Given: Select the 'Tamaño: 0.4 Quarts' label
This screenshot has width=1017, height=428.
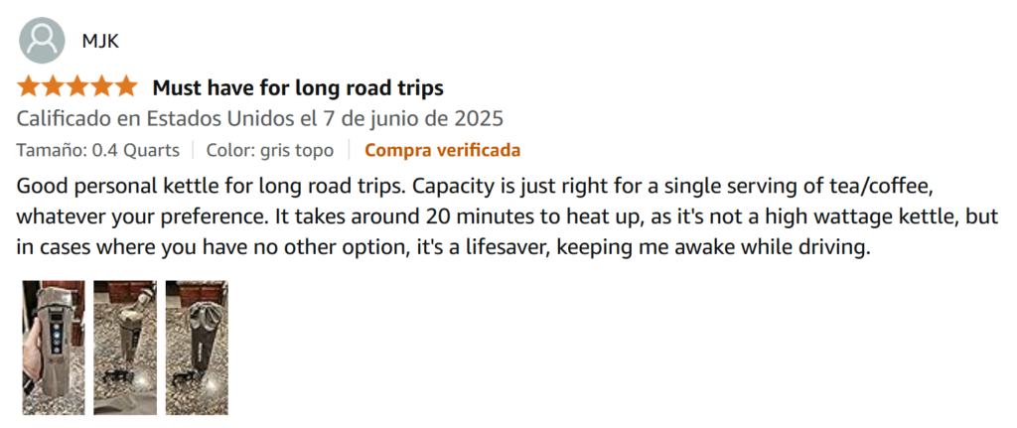Looking at the screenshot, I should [98, 151].
